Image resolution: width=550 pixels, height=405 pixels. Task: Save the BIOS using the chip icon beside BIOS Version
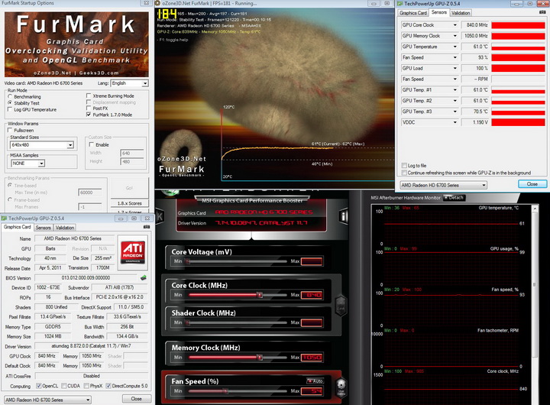(144, 277)
